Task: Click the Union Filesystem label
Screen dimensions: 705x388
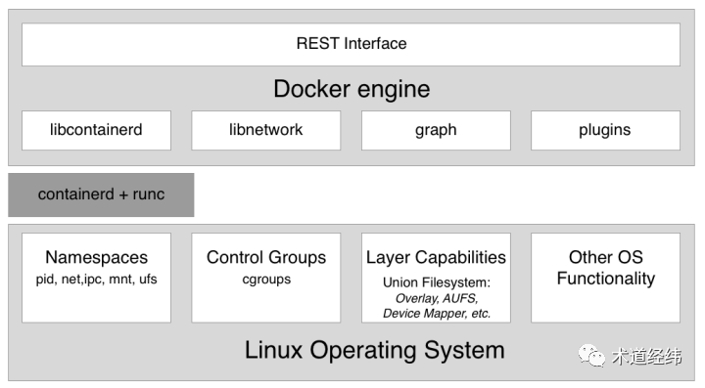Action: [437, 282]
